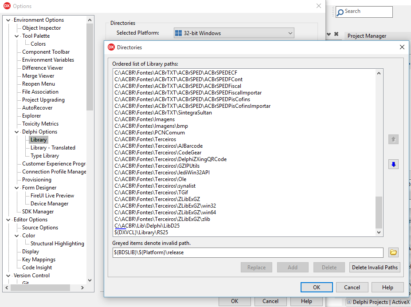Click the pin arrow beside Project Manager
The image size is (411, 307).
(x=329, y=34)
